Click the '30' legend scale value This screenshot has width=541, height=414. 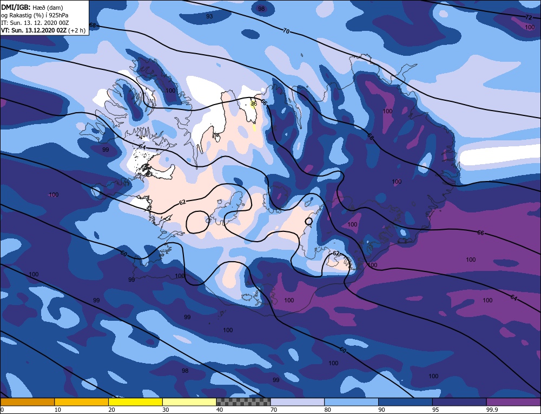(x=166, y=410)
